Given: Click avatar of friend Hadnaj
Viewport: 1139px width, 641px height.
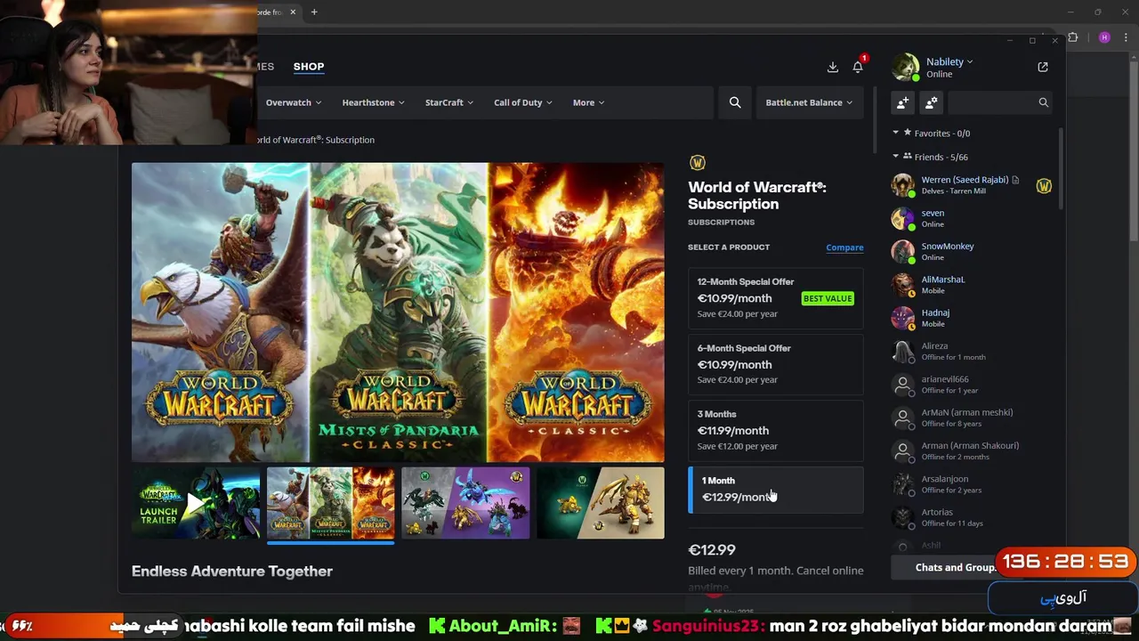Looking at the screenshot, I should pyautogui.click(x=903, y=318).
